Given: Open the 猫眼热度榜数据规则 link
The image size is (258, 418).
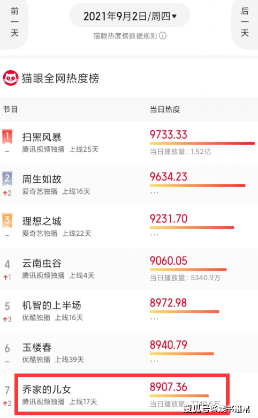Looking at the screenshot, I should tap(125, 36).
